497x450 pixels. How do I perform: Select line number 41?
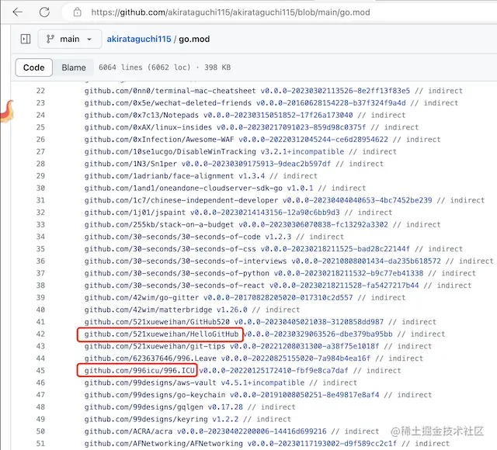40,322
